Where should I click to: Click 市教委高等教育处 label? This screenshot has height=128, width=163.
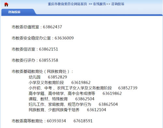[x=27, y=121]
